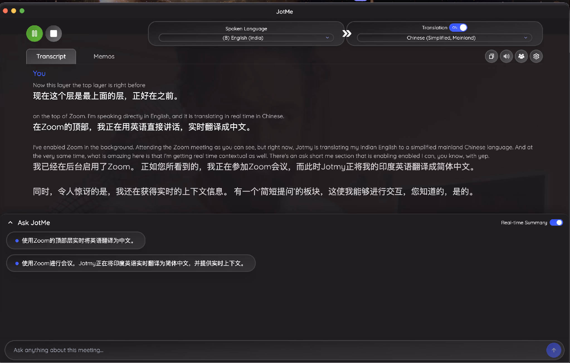Click the double-arrow icon between languages
The height and width of the screenshot is (363, 570).
coord(347,34)
